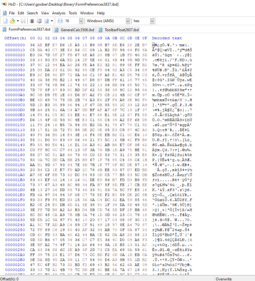255x281 pixels.
Task: Click byte FF starting row 000002A0
Action: (x=32, y=255)
